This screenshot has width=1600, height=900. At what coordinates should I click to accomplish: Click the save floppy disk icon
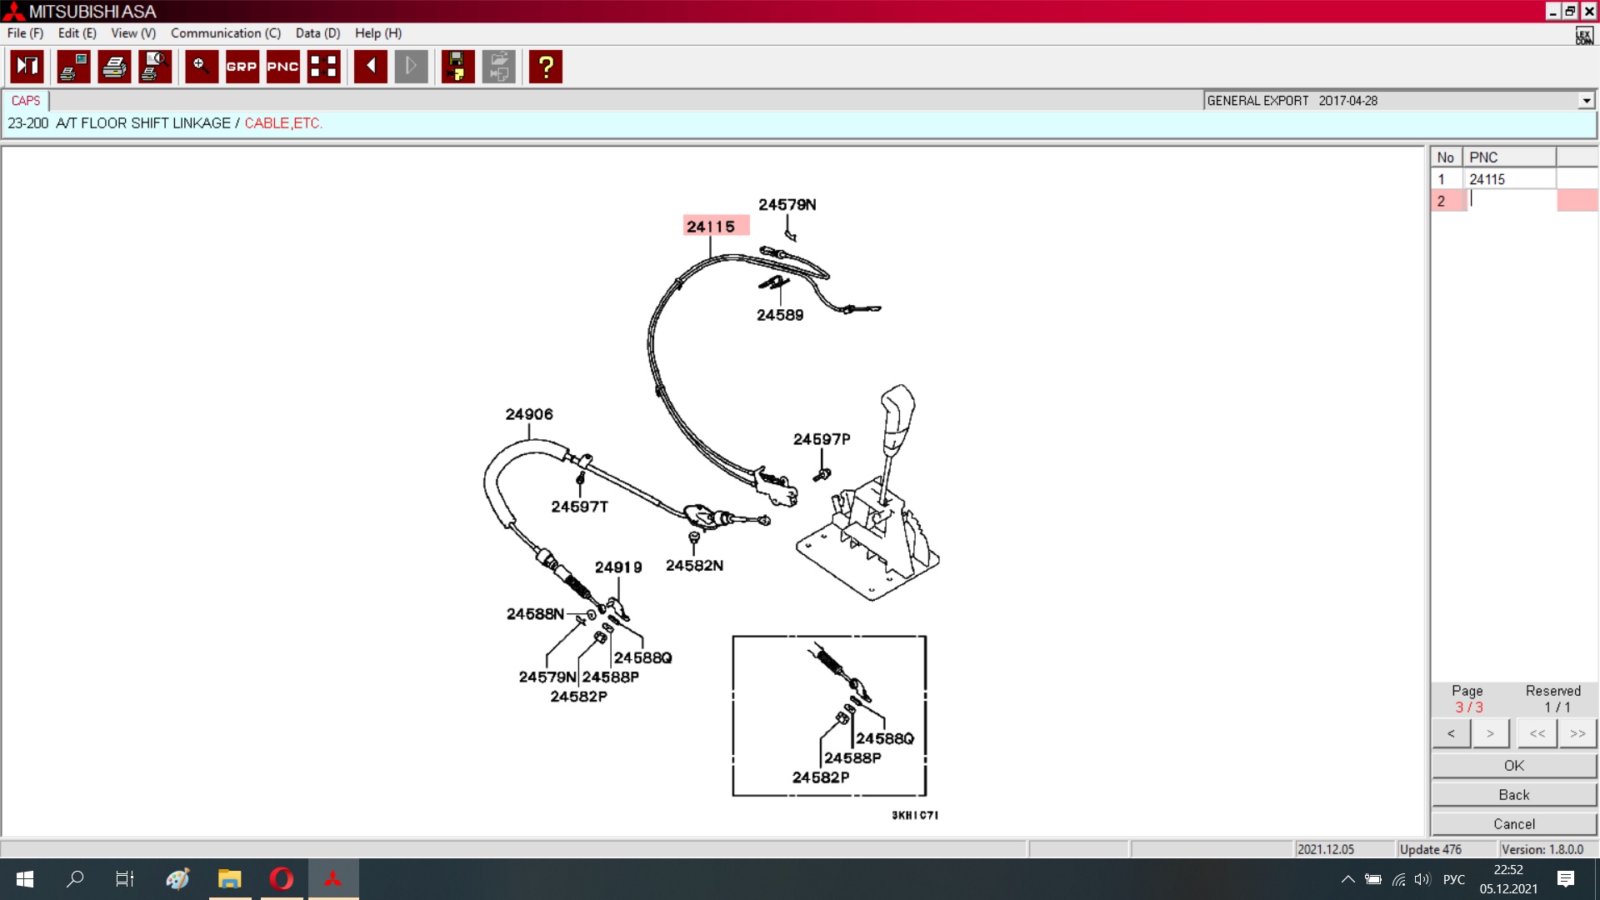point(457,67)
